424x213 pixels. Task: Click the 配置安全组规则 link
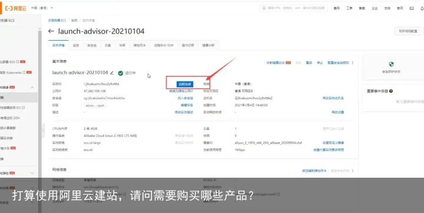click(338, 63)
